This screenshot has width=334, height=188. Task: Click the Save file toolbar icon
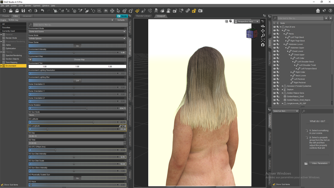click(x=23, y=11)
